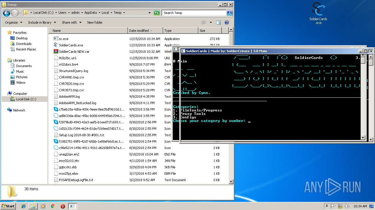The width and height of the screenshot is (375, 210).
Task: Click the file list scroll up arrow
Action: pyautogui.click(x=231, y=30)
